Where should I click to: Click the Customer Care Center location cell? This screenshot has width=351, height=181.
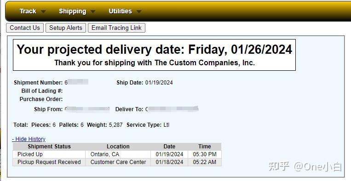[x=118, y=162]
